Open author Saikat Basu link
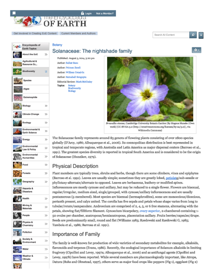The height and width of the screenshot is (278, 215). tap(72, 63)
